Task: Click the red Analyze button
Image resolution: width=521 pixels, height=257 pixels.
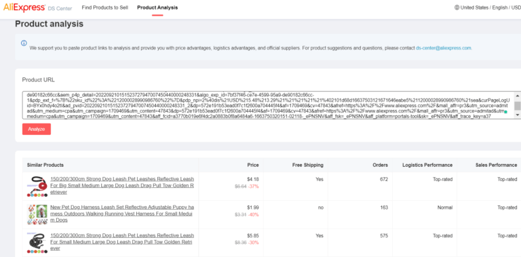Action: pos(37,129)
